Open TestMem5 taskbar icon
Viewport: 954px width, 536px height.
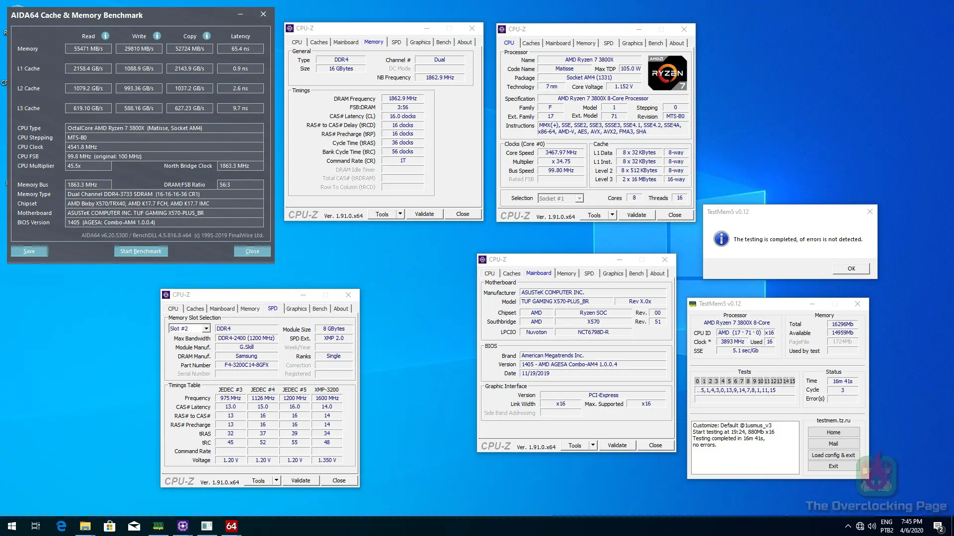(x=158, y=526)
